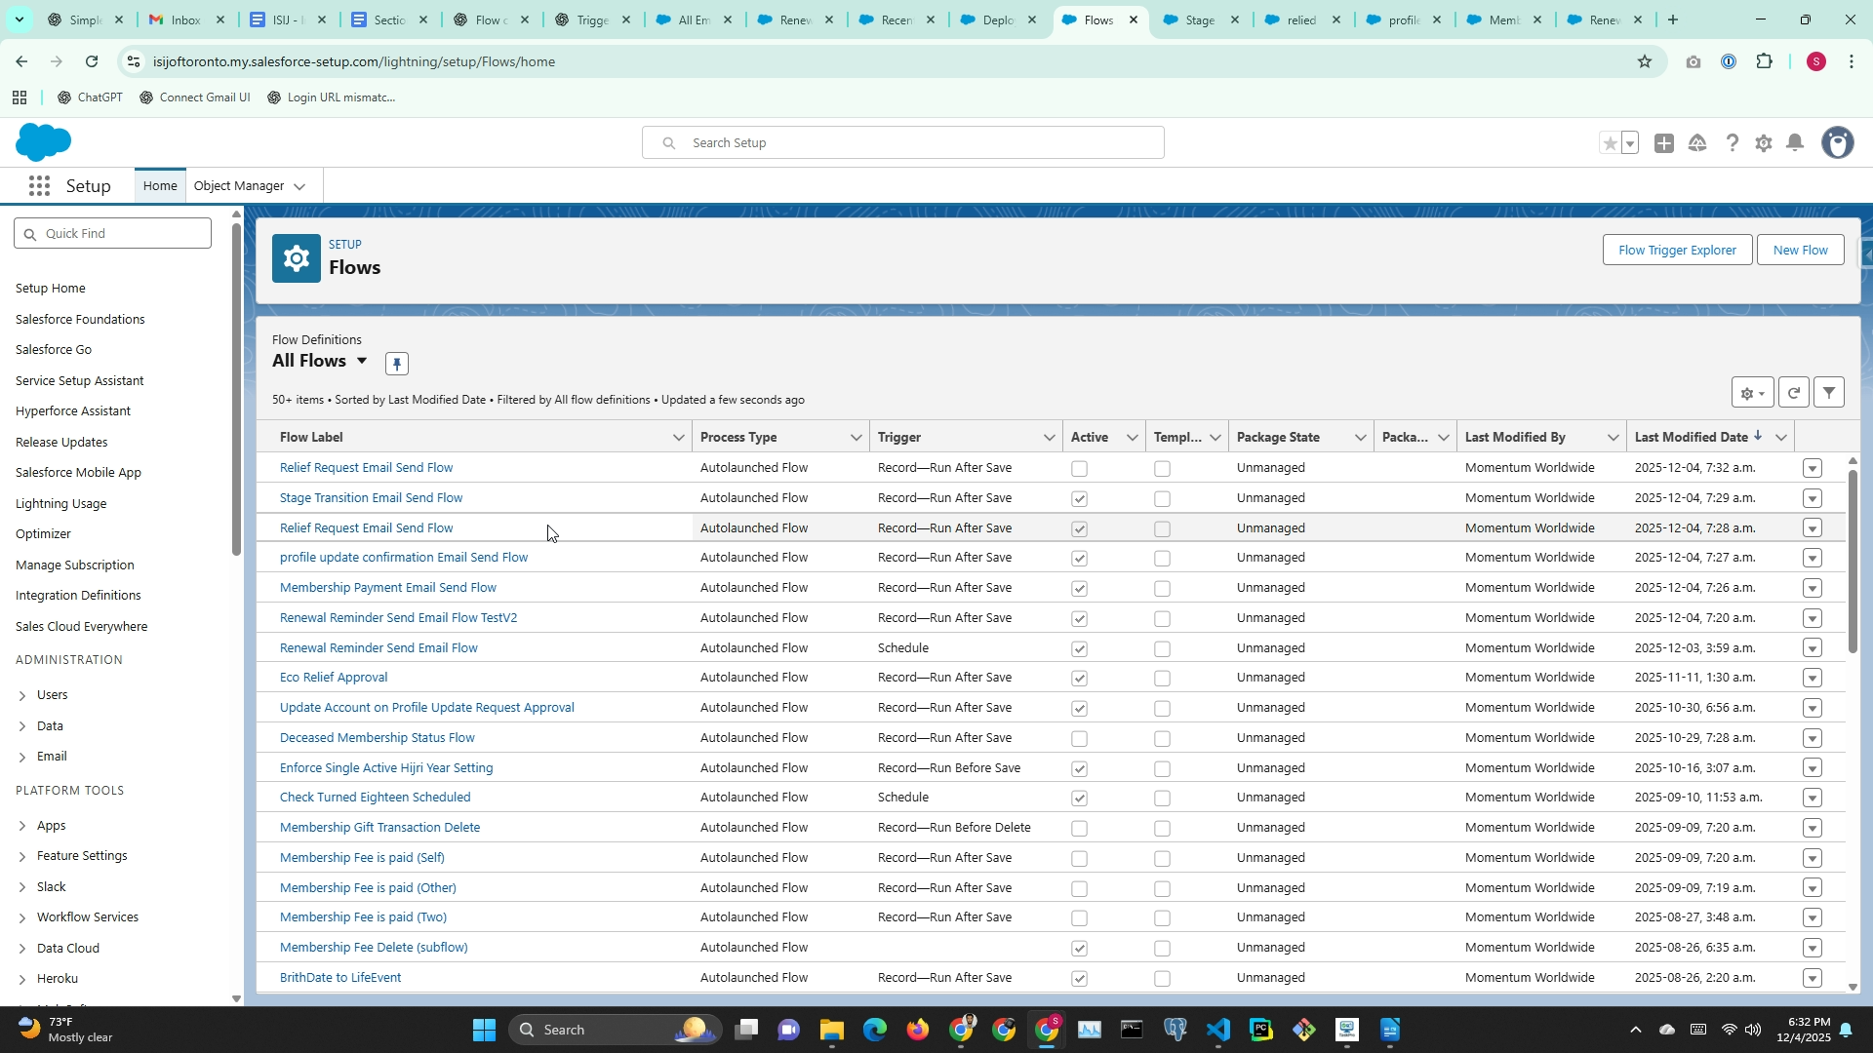Open row actions dropdown for Eco Relief Approval
This screenshot has width=1873, height=1053.
coord(1812,679)
